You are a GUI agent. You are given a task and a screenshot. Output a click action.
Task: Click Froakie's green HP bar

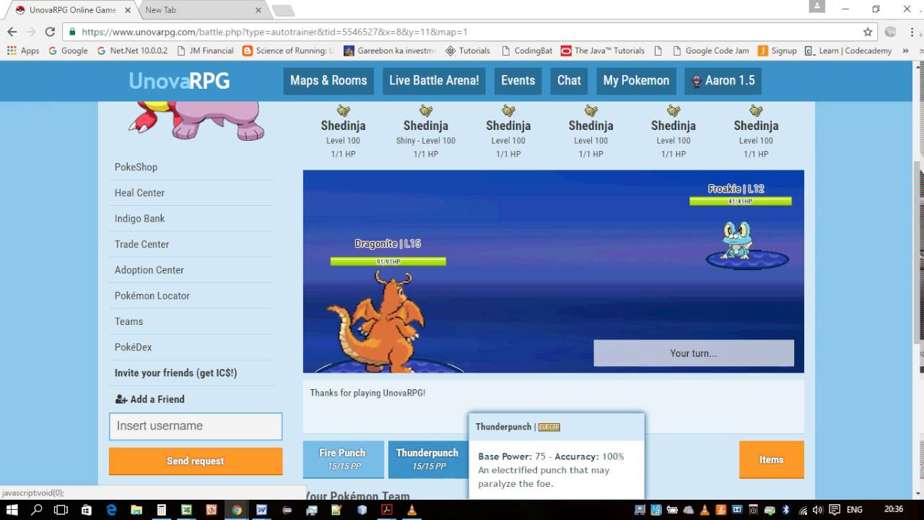click(x=741, y=201)
